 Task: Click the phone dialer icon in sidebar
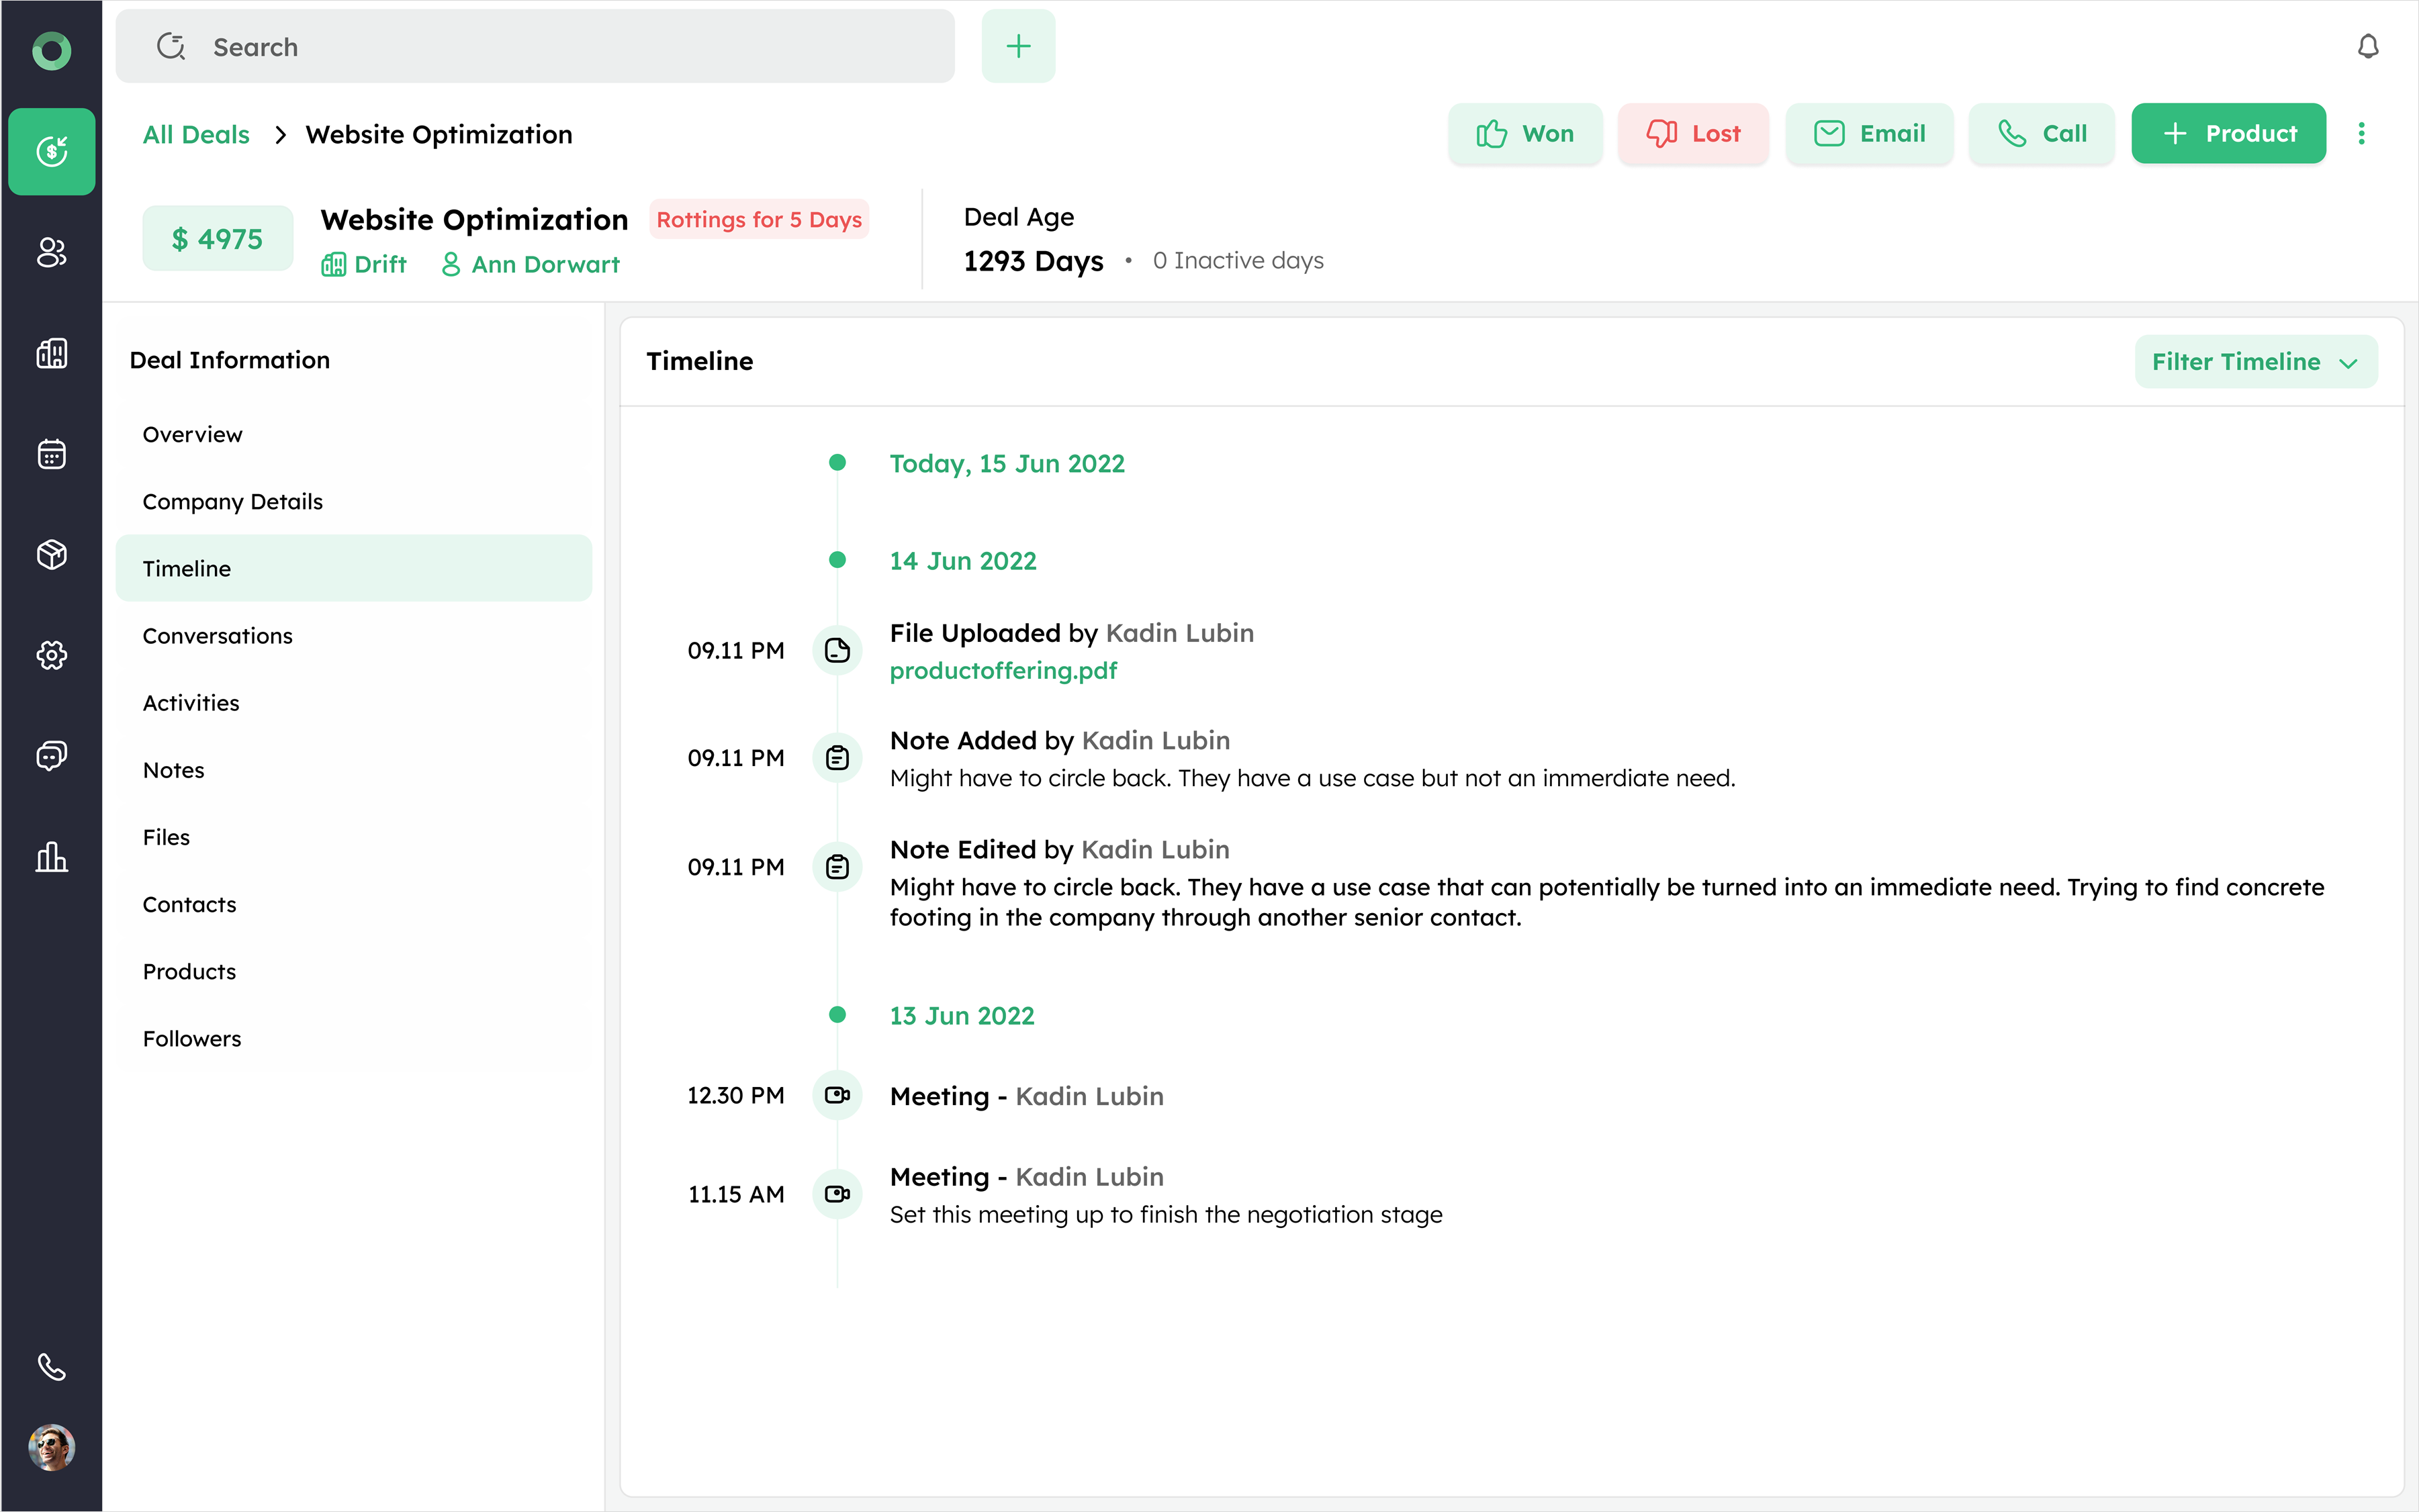click(52, 1366)
